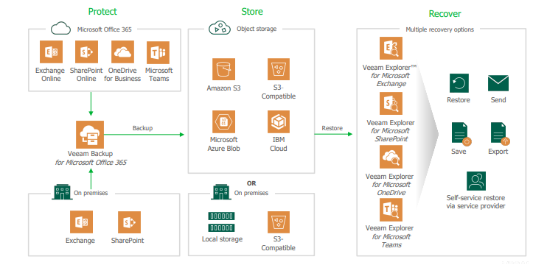Click the on-premises S3-Compatible icon
The height and width of the screenshot is (265, 547).
click(x=279, y=222)
